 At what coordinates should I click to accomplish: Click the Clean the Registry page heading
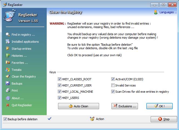pyautogui.click(x=66, y=12)
